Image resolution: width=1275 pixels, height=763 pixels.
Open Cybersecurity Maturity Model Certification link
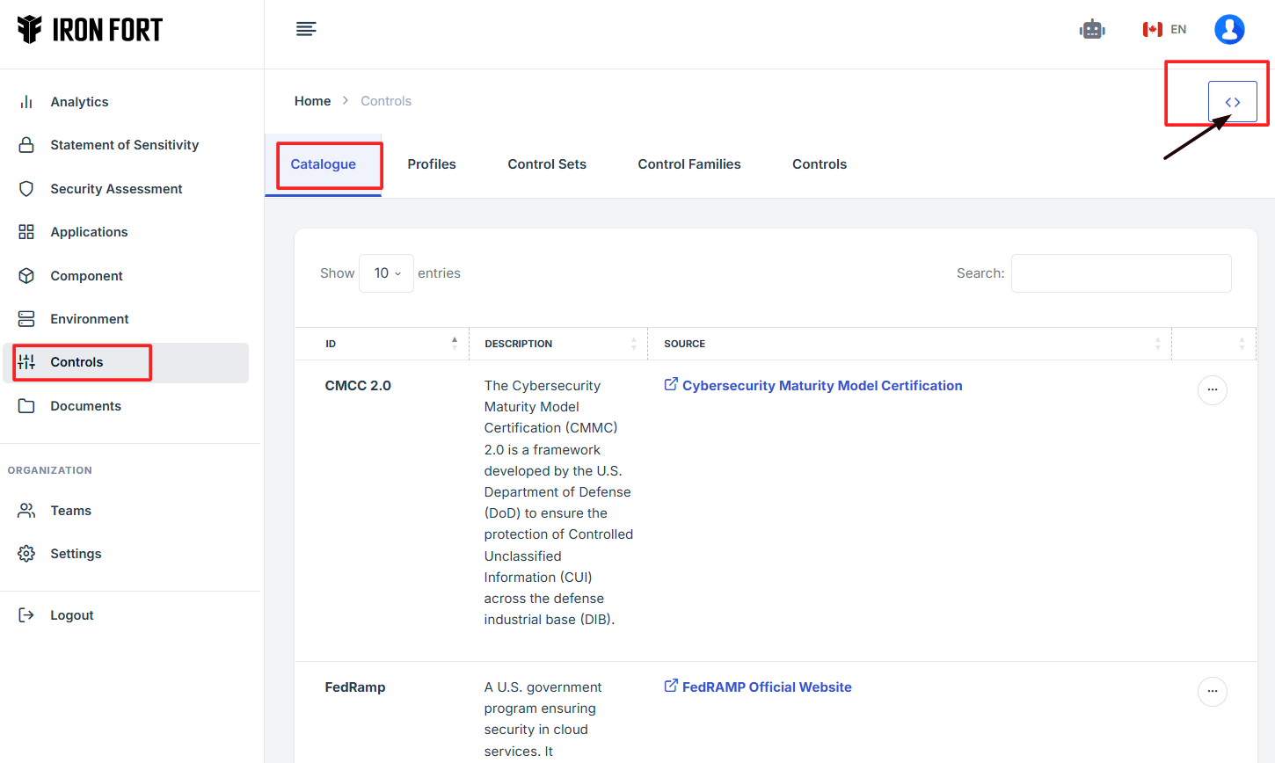(x=821, y=386)
